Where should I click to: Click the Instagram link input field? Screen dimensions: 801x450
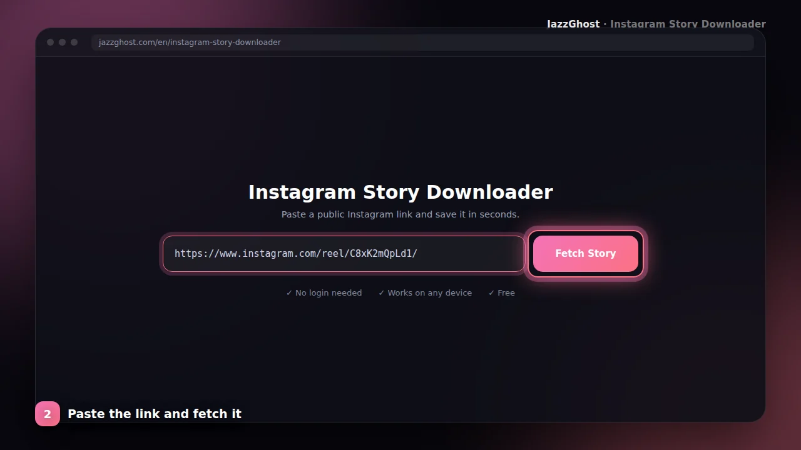(344, 254)
